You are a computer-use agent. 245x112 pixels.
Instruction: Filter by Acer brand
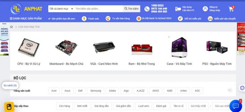tap(54, 91)
